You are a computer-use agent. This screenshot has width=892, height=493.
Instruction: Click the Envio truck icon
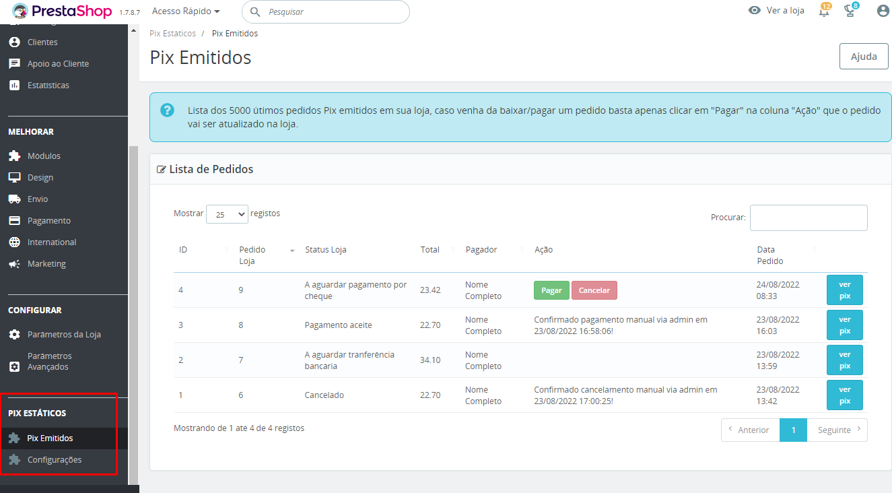(14, 199)
